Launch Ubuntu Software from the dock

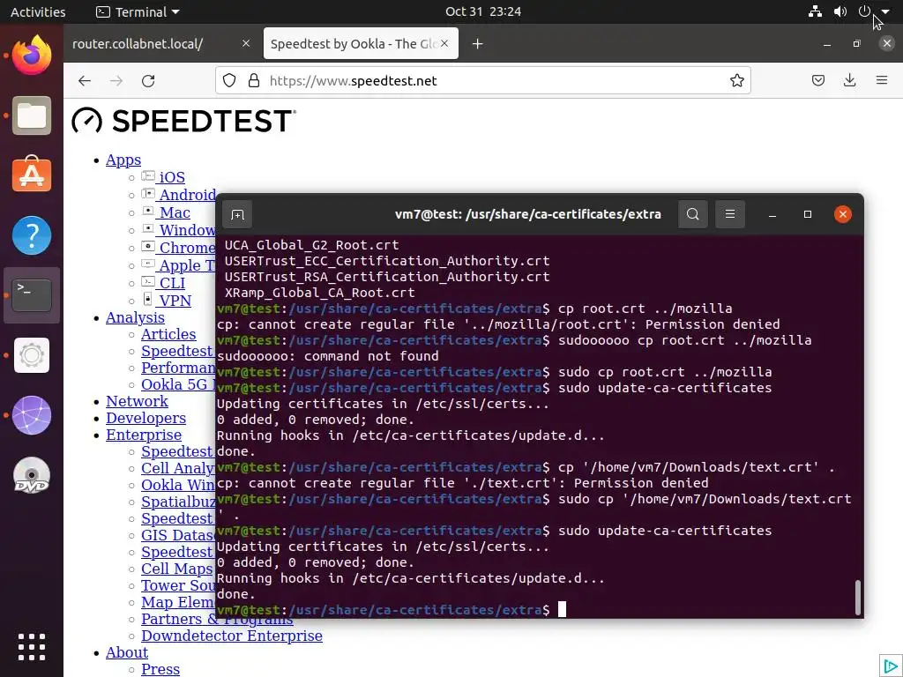32,175
